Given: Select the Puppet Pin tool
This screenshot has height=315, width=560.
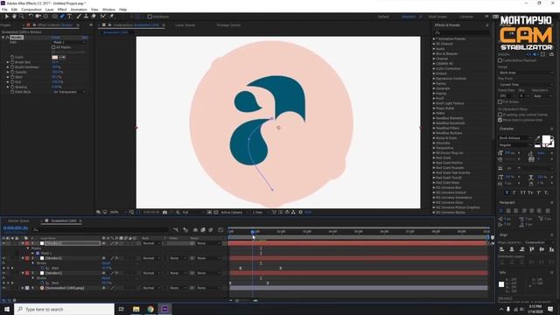Looking at the screenshot, I should point(111,17).
